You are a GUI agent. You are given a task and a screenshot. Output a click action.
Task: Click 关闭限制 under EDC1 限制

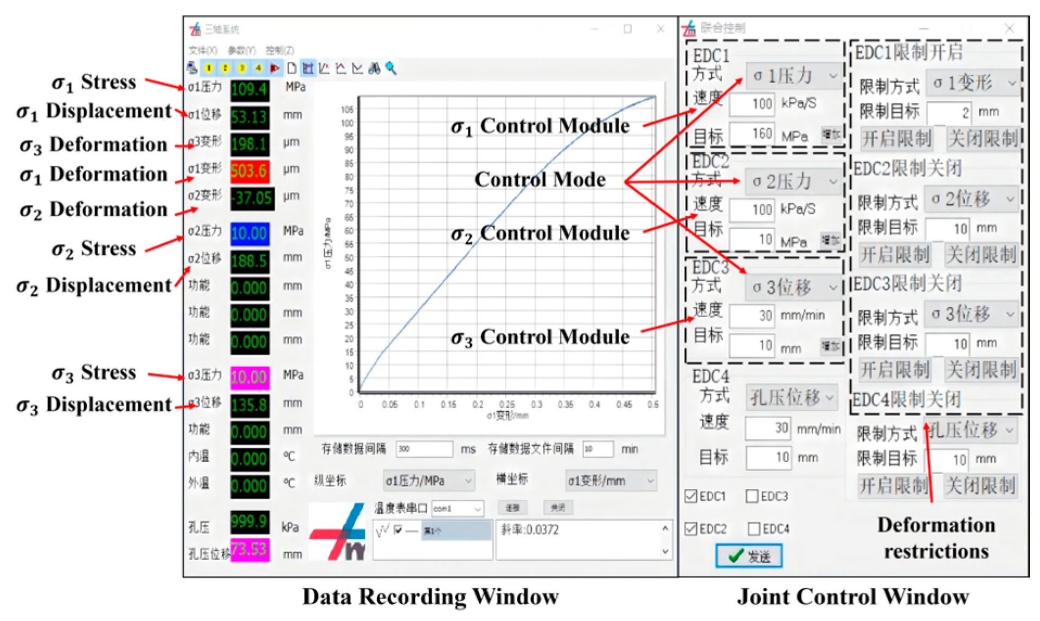983,139
